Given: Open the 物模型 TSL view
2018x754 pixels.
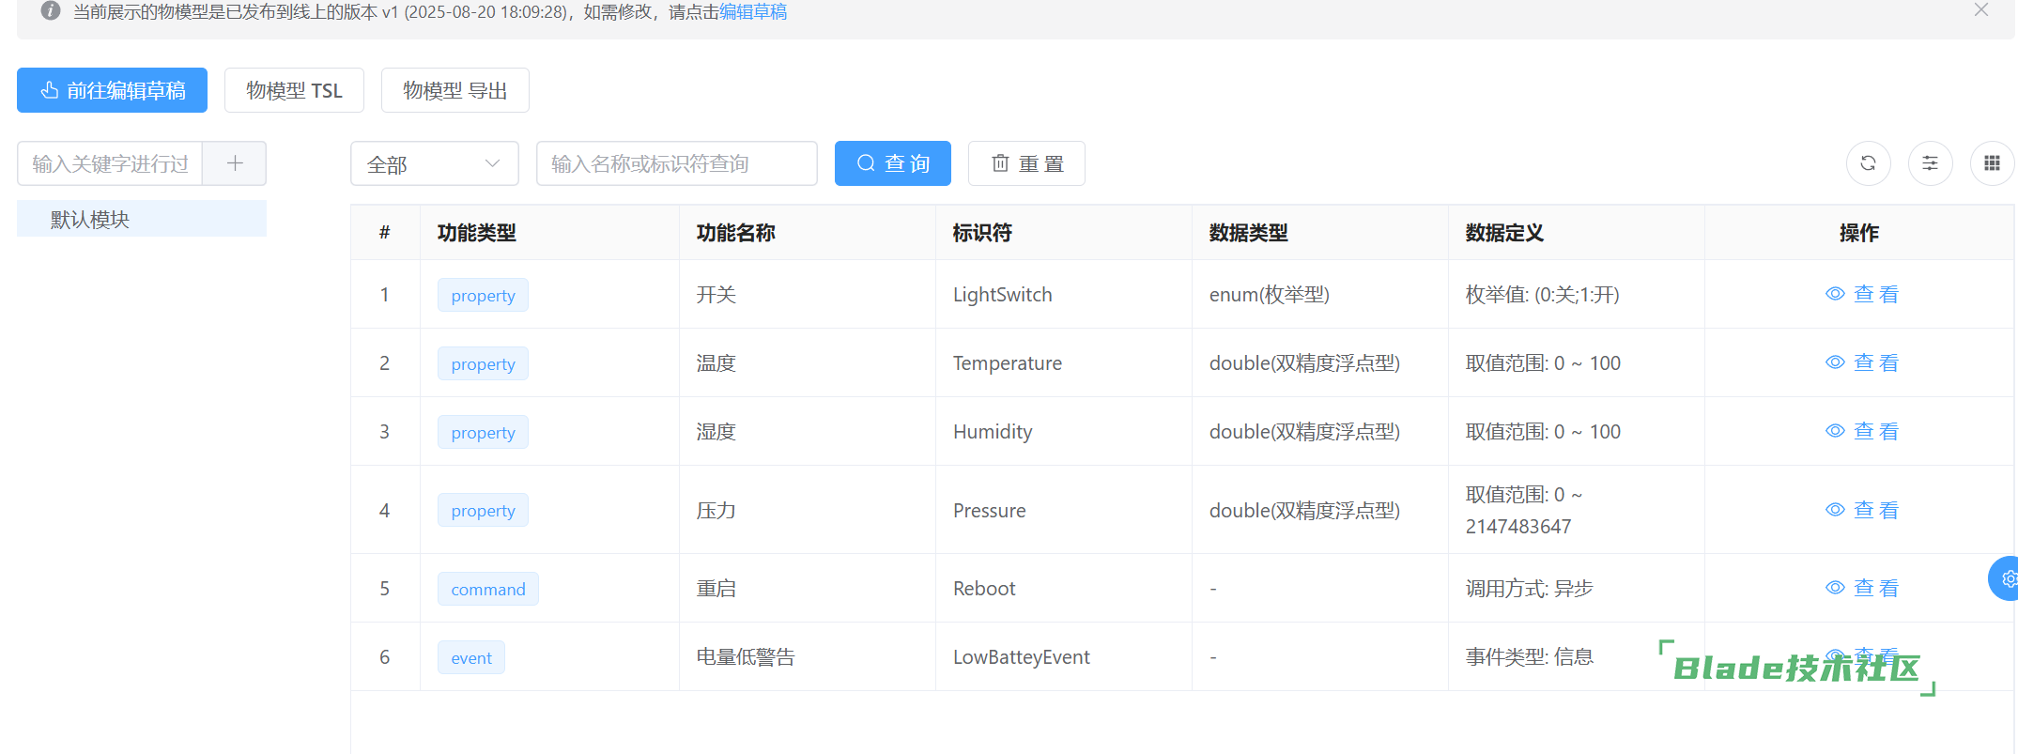Looking at the screenshot, I should [x=294, y=90].
